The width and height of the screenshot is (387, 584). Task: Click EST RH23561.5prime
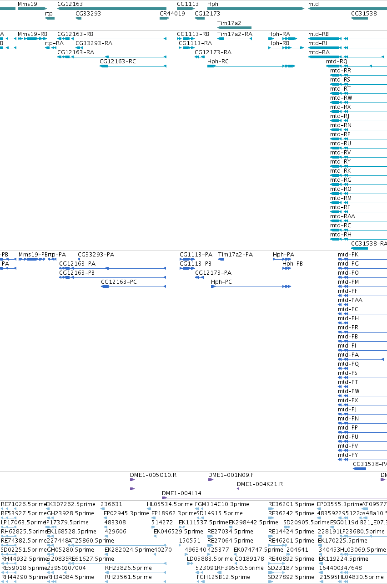tap(128, 577)
